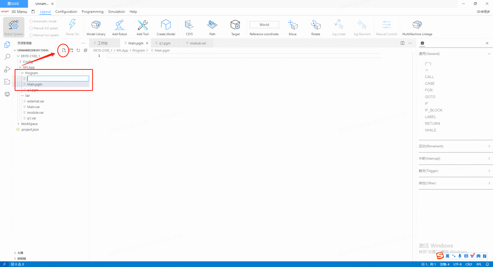The height and width of the screenshot is (267, 493).
Task: Click the new file icon in explorer
Action: pyautogui.click(x=64, y=51)
